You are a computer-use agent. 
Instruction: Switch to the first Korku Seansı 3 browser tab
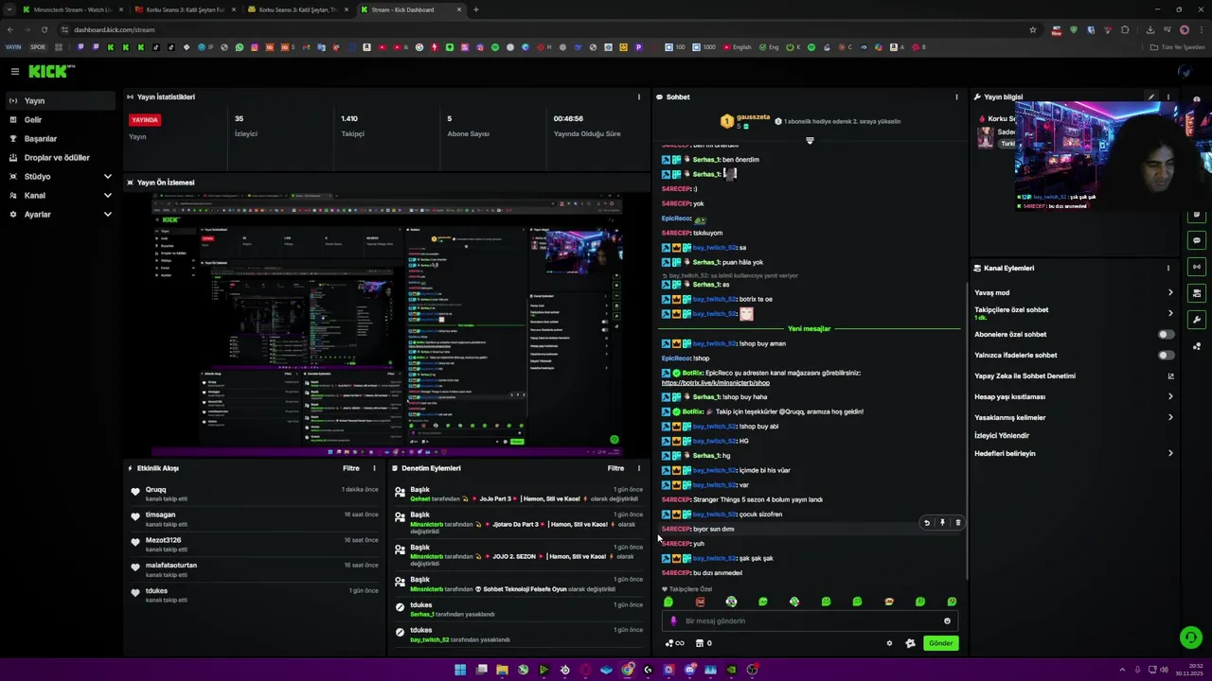tap(185, 9)
